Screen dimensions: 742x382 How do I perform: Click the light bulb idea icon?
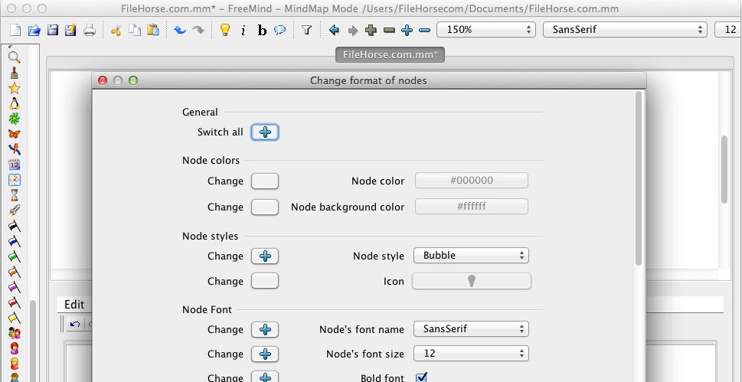click(224, 31)
